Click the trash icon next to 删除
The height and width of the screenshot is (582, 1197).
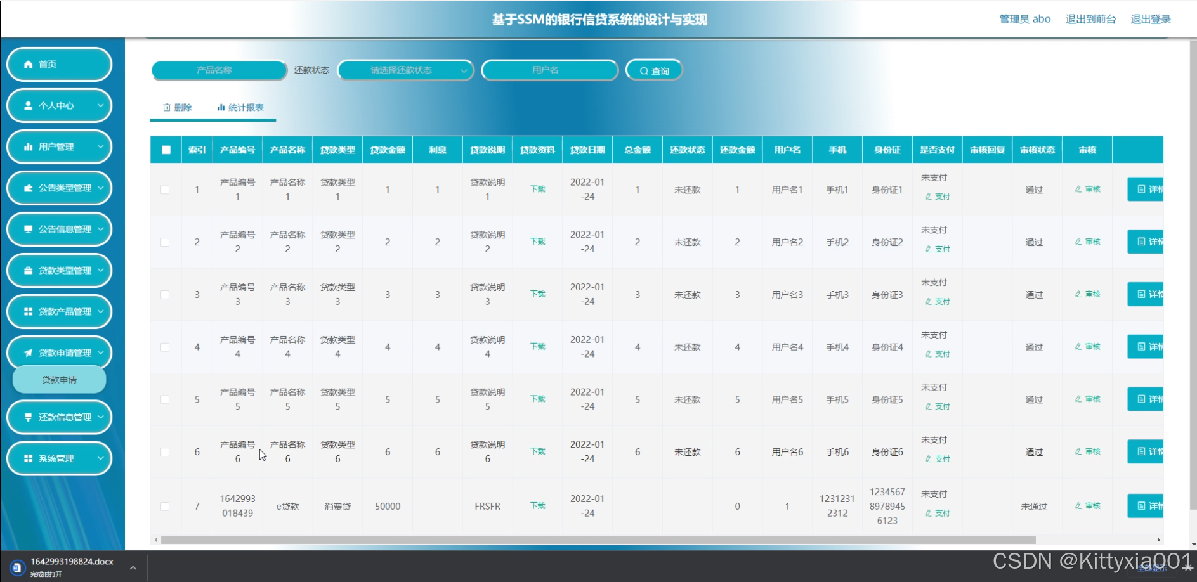167,108
